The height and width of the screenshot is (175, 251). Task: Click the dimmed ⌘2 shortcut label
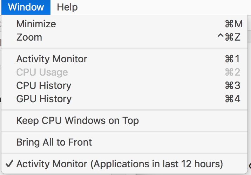232,72
